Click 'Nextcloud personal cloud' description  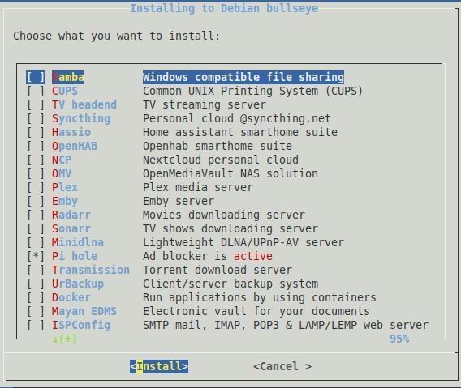click(221, 160)
